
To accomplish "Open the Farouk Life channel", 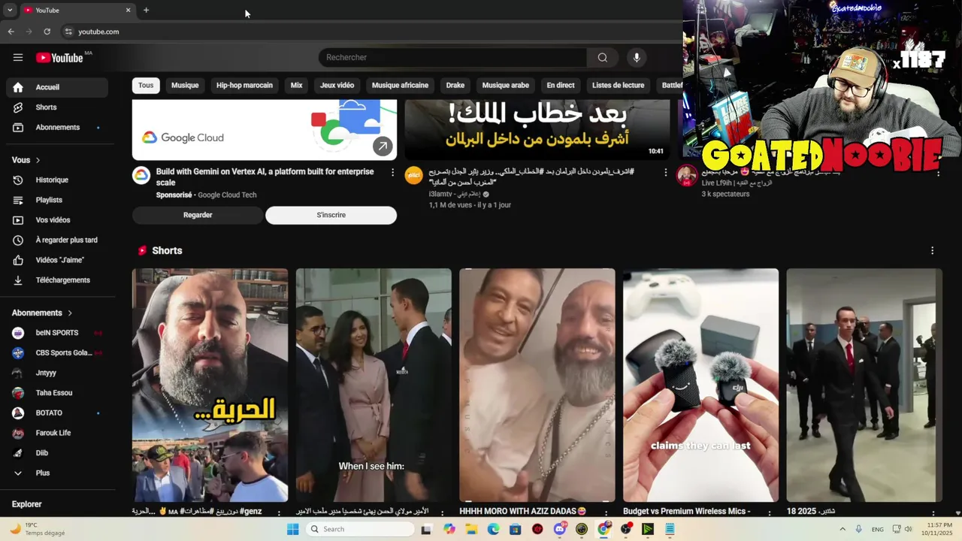I will [x=57, y=433].
